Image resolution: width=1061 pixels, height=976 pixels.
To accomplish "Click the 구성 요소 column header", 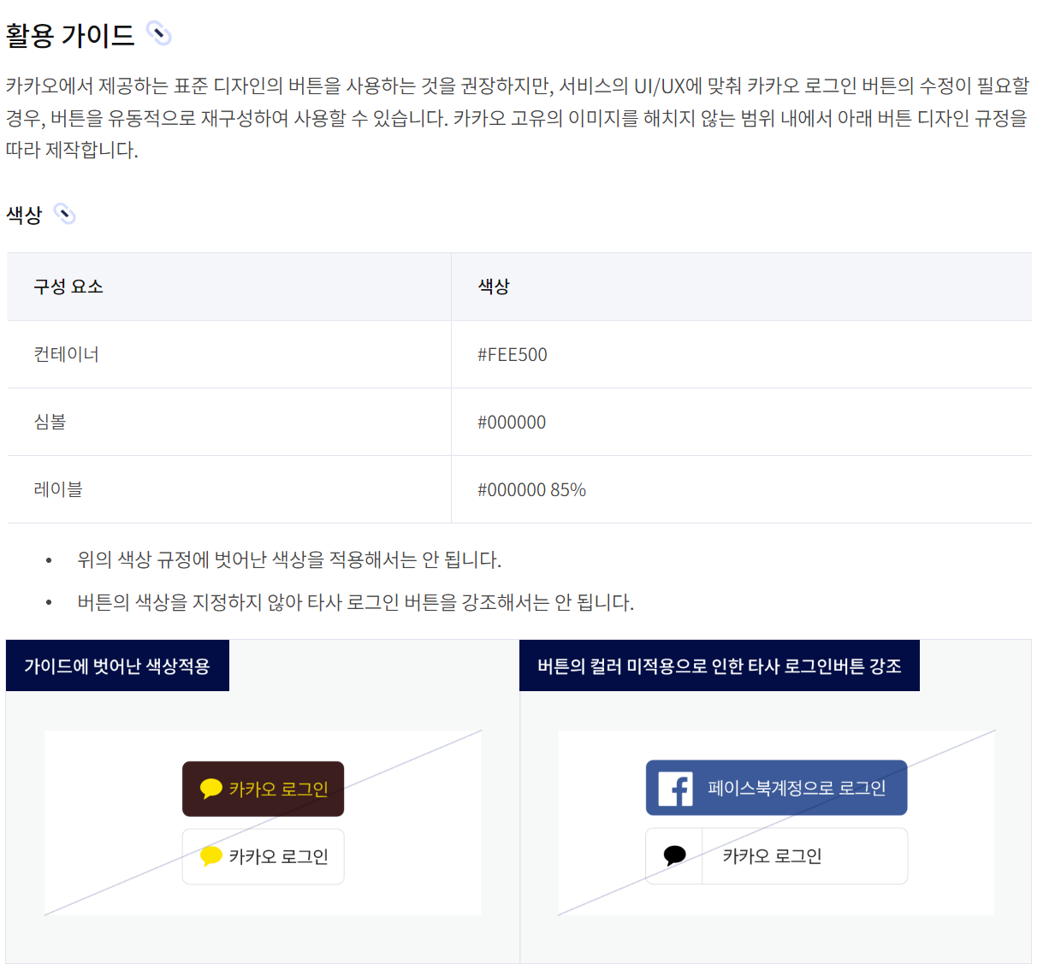I will [228, 287].
